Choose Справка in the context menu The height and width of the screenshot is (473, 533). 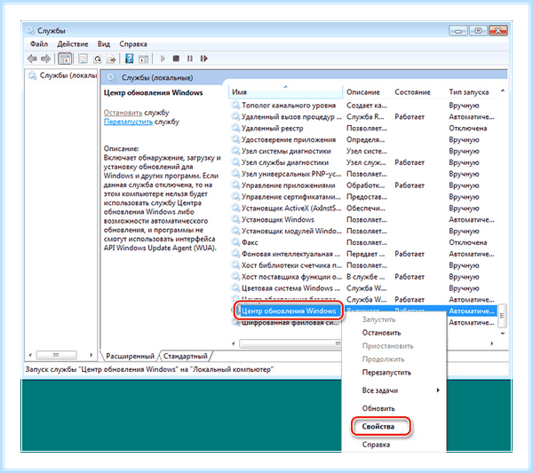pos(376,445)
